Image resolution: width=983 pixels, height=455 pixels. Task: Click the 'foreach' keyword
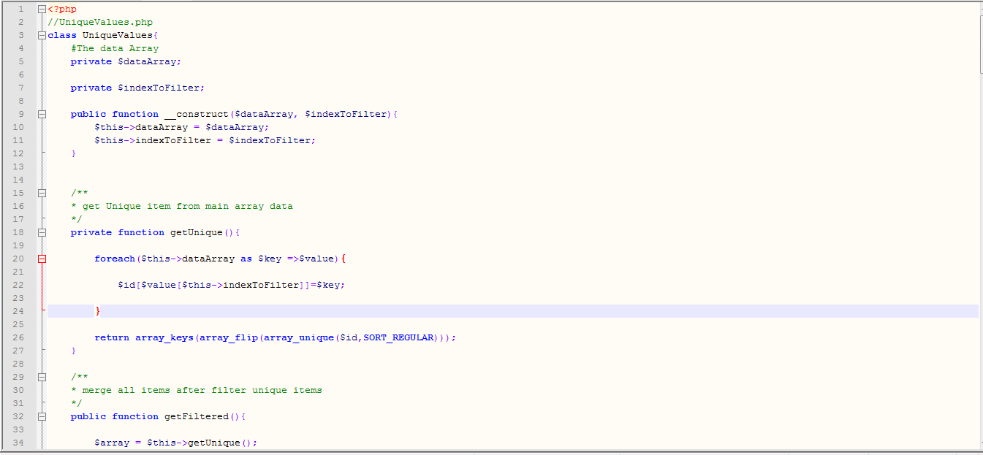pos(115,259)
